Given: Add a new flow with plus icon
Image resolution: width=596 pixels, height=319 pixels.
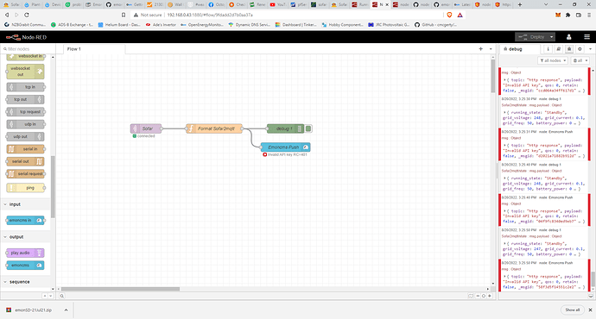Looking at the screenshot, I should click(480, 49).
